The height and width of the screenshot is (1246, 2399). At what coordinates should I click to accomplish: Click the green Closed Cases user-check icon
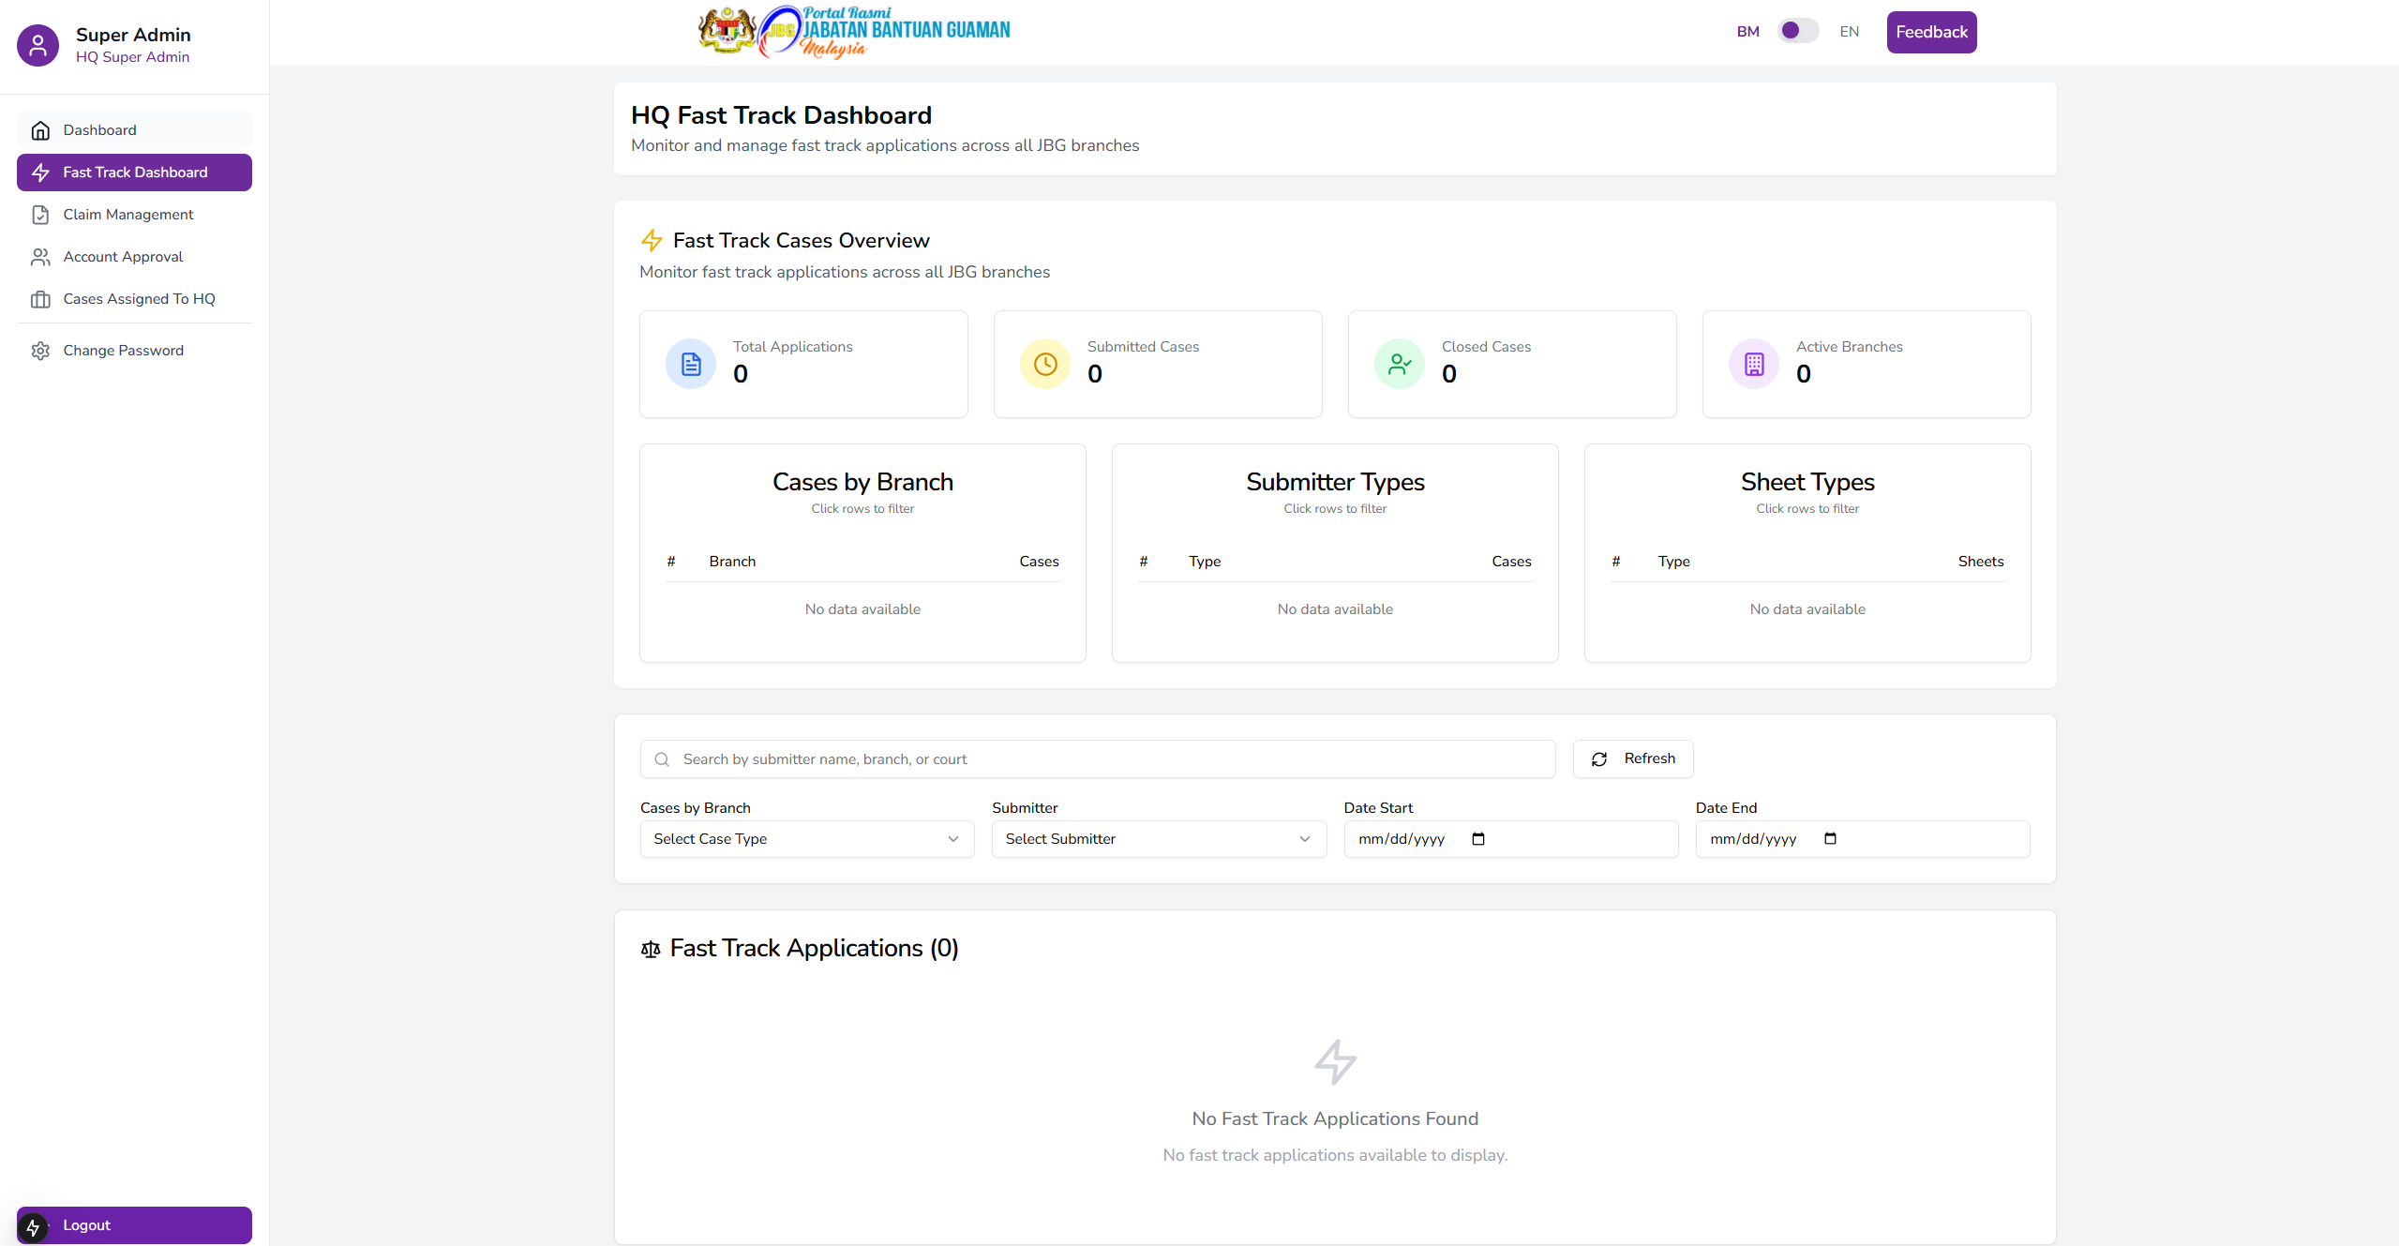(x=1400, y=364)
